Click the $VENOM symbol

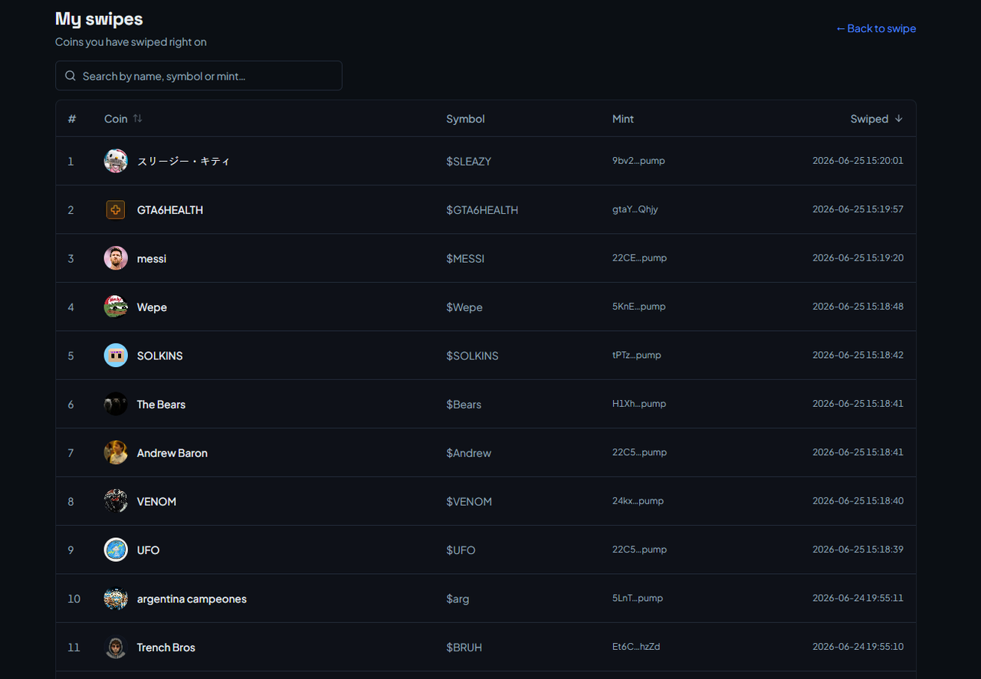click(469, 501)
